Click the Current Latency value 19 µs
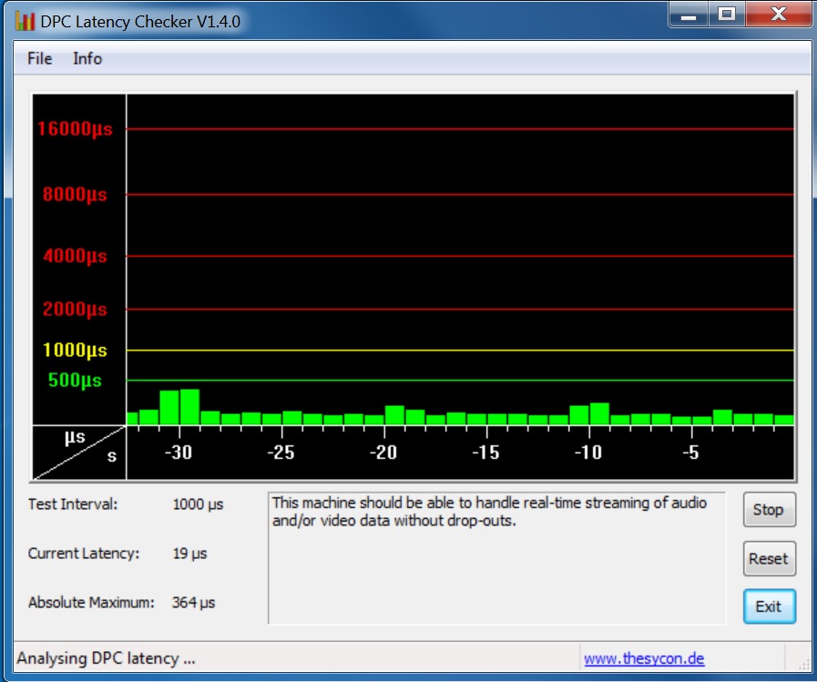 pyautogui.click(x=189, y=554)
